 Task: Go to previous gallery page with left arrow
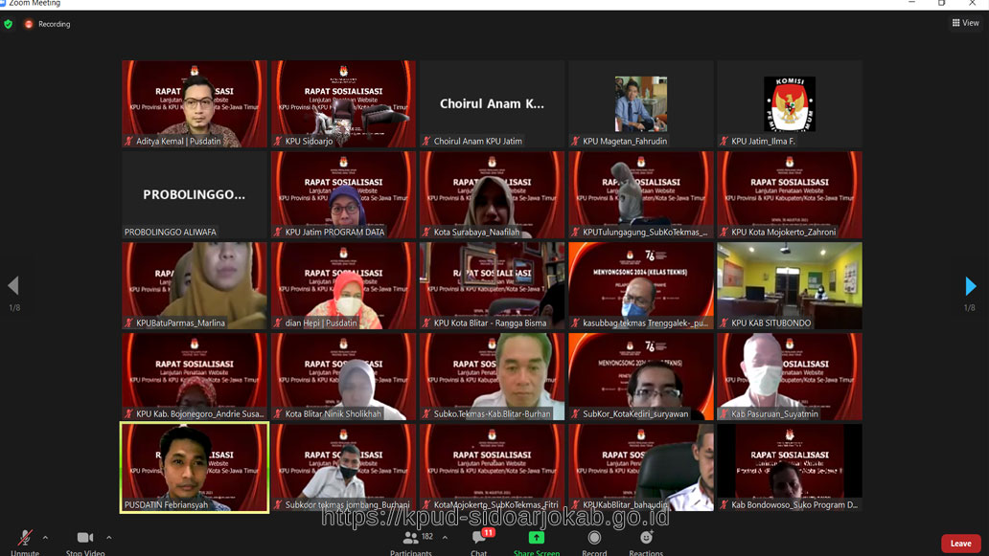pos(13,286)
